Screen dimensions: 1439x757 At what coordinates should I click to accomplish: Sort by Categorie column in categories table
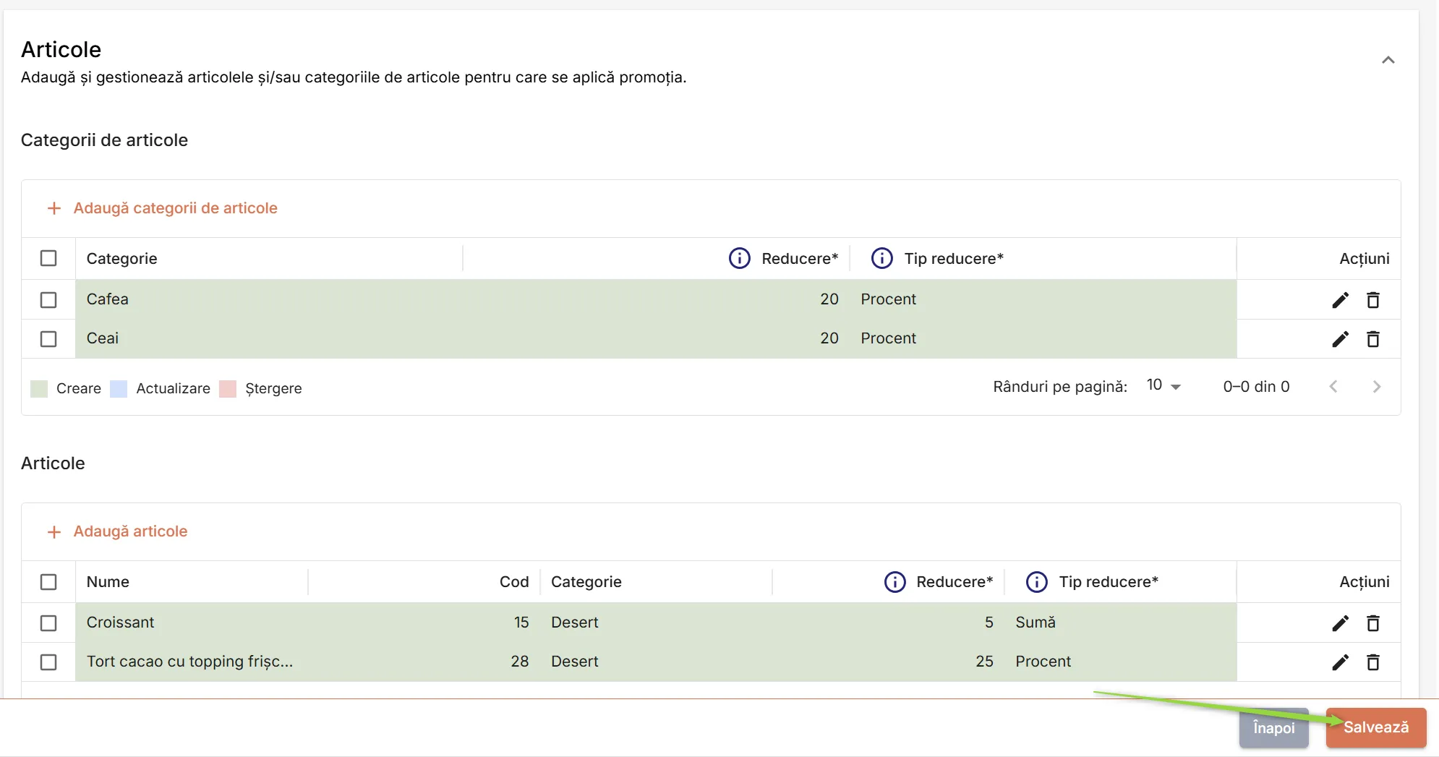(121, 259)
